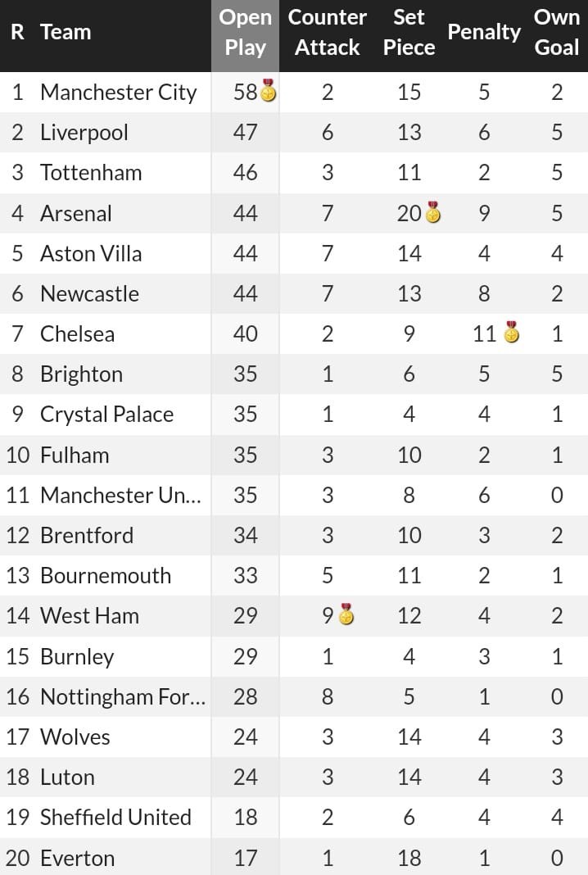
Task: Sort table by Open Play column
Action: pyautogui.click(x=245, y=32)
